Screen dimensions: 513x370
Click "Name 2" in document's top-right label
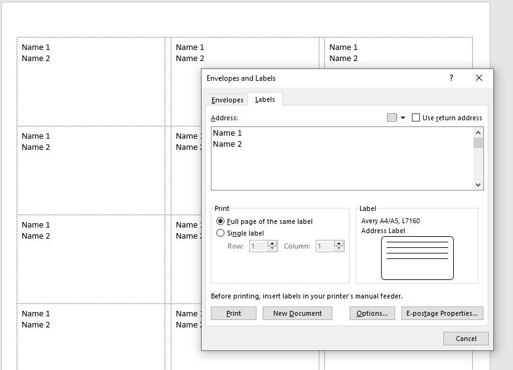click(x=343, y=58)
